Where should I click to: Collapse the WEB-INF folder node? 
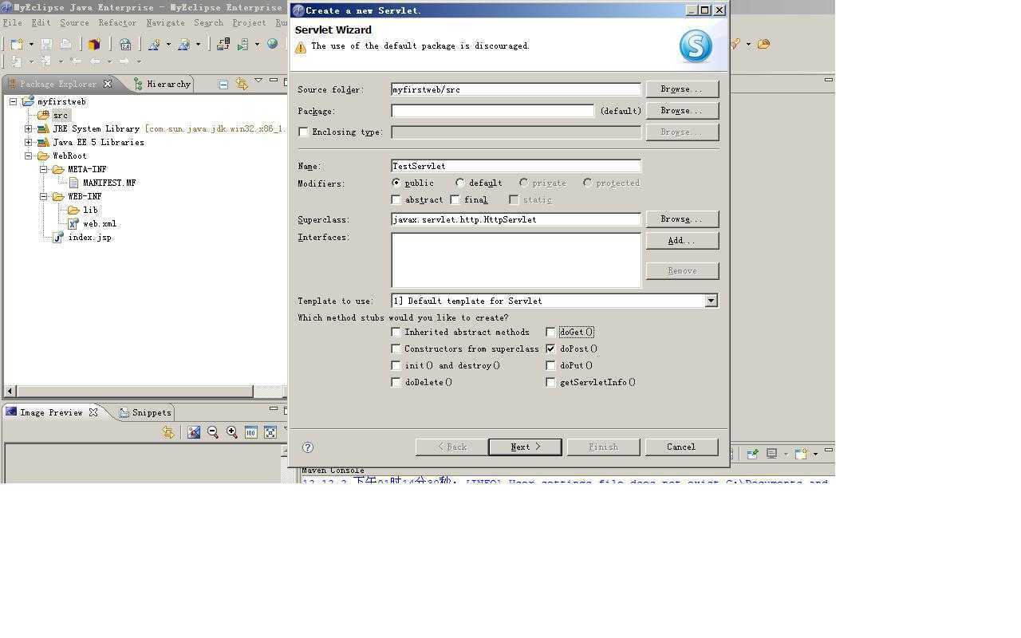(x=44, y=196)
